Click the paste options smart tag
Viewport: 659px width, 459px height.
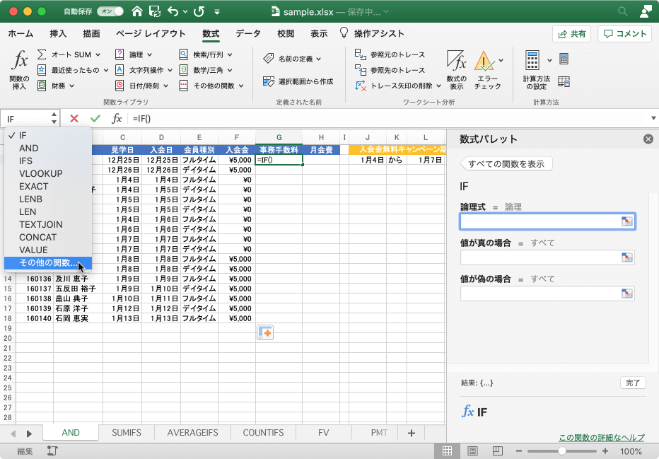click(x=265, y=332)
